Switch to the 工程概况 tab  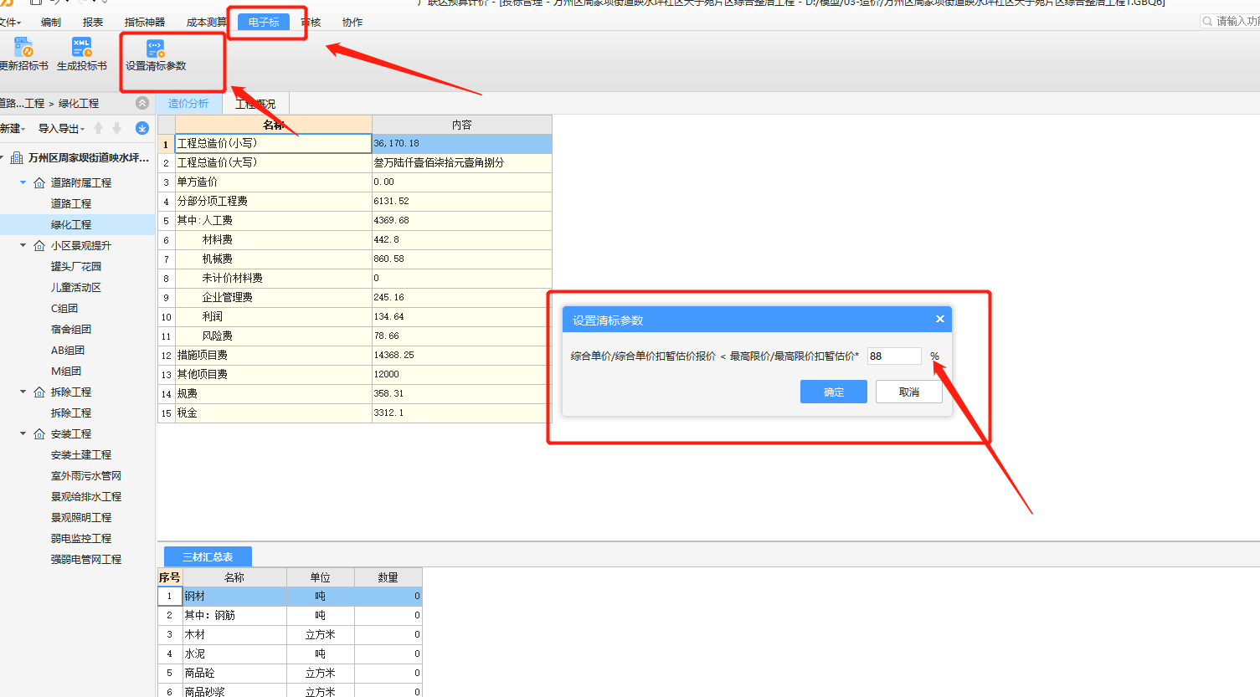coord(255,104)
